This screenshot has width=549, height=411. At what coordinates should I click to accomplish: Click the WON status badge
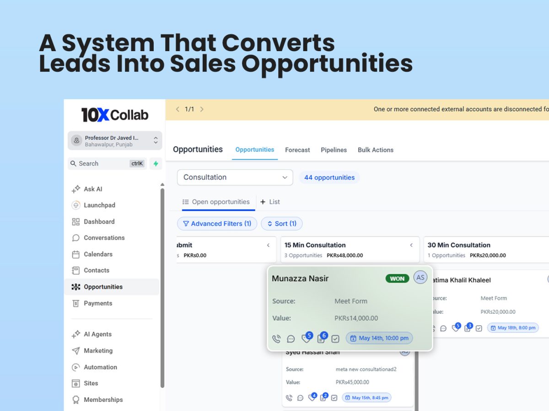(x=397, y=279)
